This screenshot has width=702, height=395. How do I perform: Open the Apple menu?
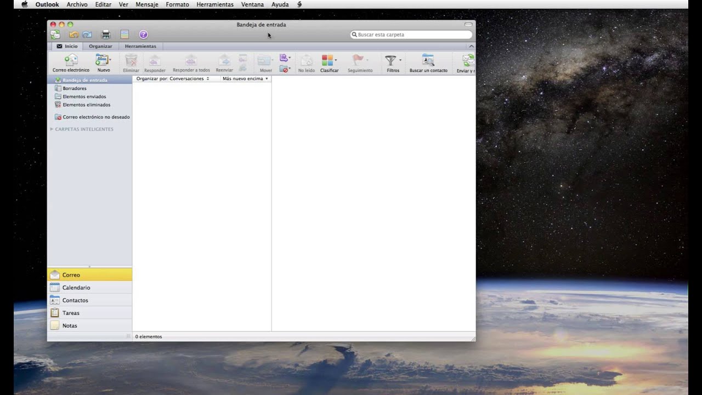(x=24, y=4)
